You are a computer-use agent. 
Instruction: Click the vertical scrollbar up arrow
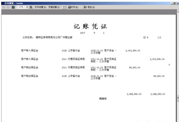click(178, 11)
